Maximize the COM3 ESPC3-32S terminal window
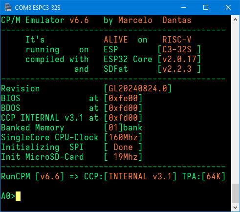This screenshot has height=212, width=240. click(x=206, y=7)
